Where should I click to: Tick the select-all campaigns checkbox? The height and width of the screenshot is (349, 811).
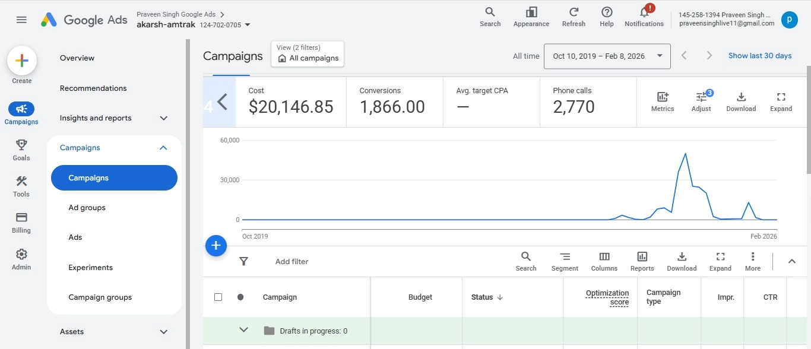[218, 297]
